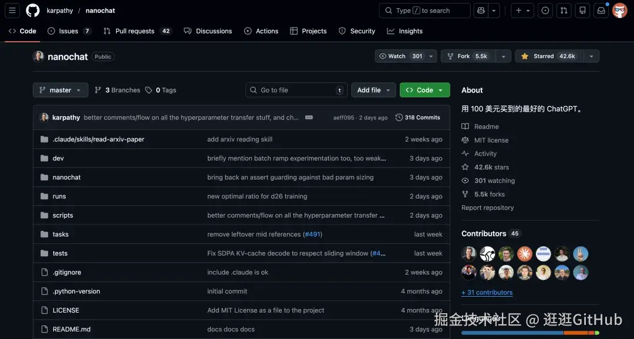
Task: Click the Fork button
Action: [x=468, y=56]
